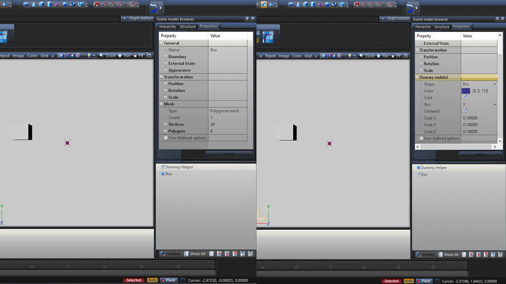Click the Pivot button in left status bar
Image resolution: width=506 pixels, height=284 pixels.
point(169,280)
